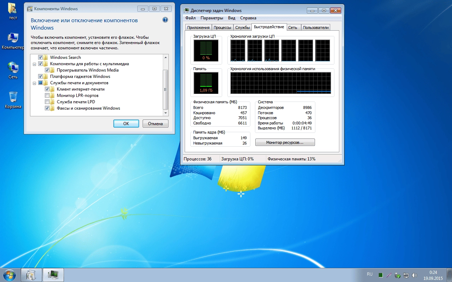Click the safely remove hardware tray icon
The height and width of the screenshot is (282, 452).
click(x=398, y=275)
